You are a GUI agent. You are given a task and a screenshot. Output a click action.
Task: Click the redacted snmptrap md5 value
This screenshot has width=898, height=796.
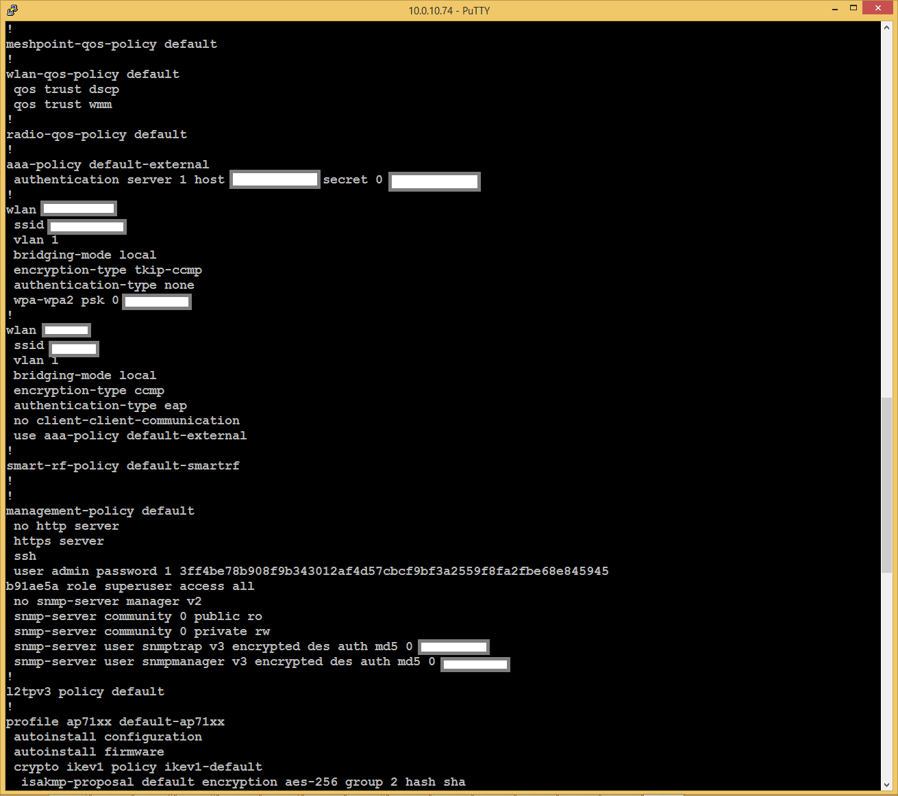(453, 647)
